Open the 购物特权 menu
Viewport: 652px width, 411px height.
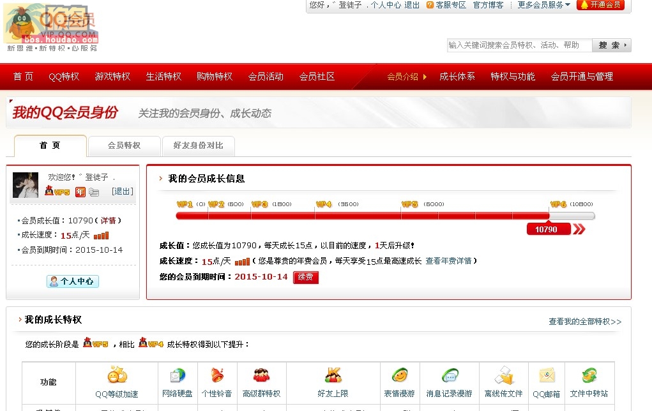[215, 77]
